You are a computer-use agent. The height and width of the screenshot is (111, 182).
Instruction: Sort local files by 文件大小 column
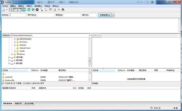33,70
